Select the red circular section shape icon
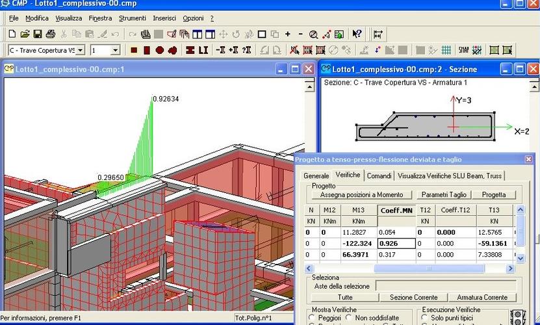The width and height of the screenshot is (540, 325). tap(159, 50)
